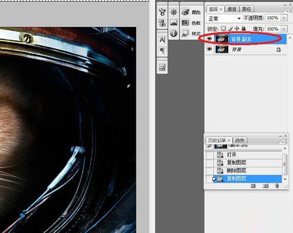This screenshot has height=233, width=293.
Task: Open the Layers panel options menu
Action: (x=289, y=11)
